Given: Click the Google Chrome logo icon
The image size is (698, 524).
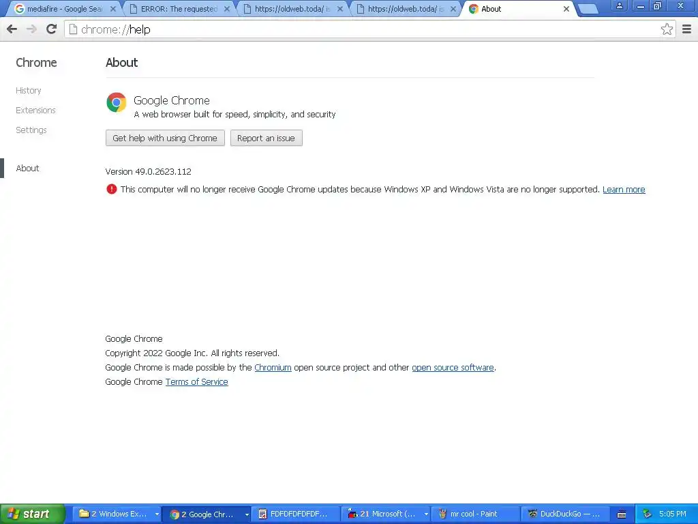Looking at the screenshot, I should [116, 102].
